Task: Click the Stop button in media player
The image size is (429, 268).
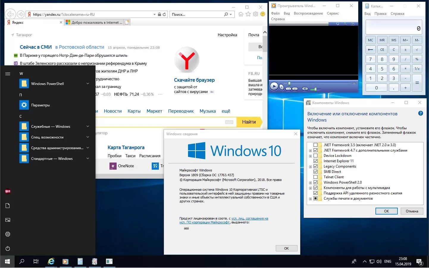Action: [x=281, y=87]
